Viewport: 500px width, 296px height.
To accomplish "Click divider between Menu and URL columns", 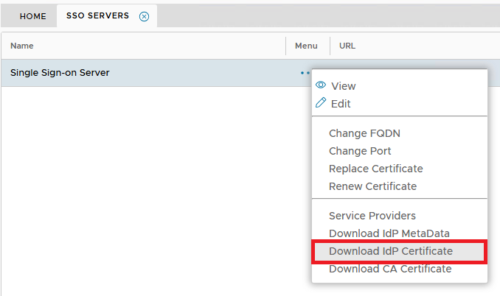I will point(330,46).
